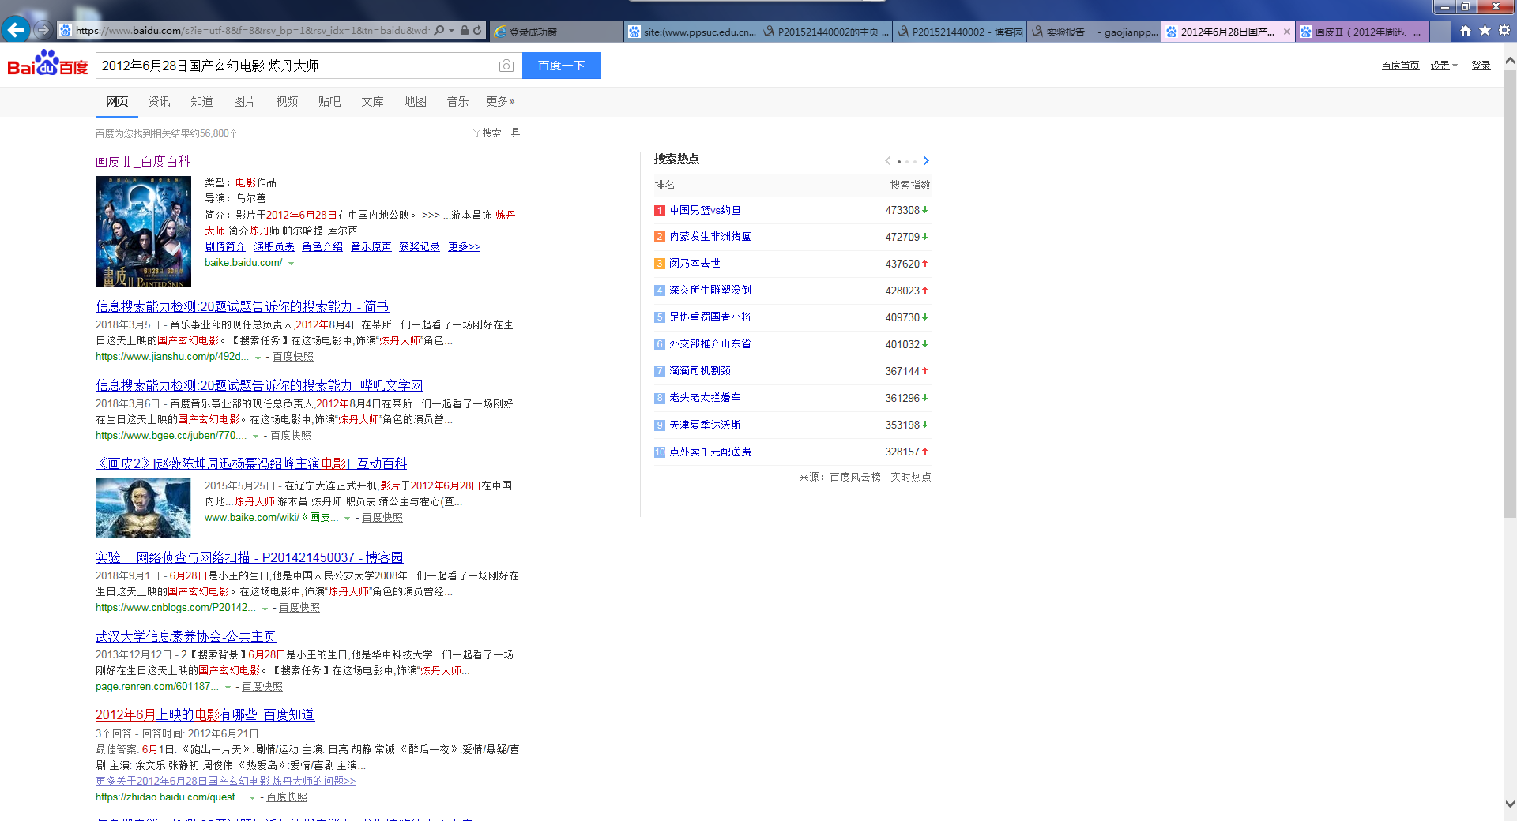Click the browser Forward arrow button

click(43, 30)
